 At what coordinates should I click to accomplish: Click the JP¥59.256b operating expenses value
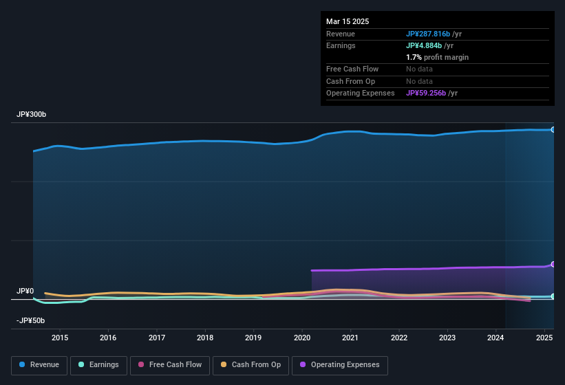[x=426, y=93]
